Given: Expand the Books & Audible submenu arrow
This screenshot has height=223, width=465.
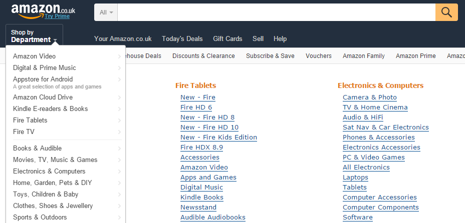Looking at the screenshot, I should pyautogui.click(x=119, y=148).
